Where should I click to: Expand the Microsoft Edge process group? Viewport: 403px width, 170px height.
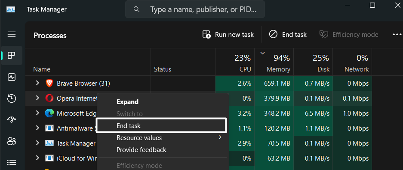point(37,113)
